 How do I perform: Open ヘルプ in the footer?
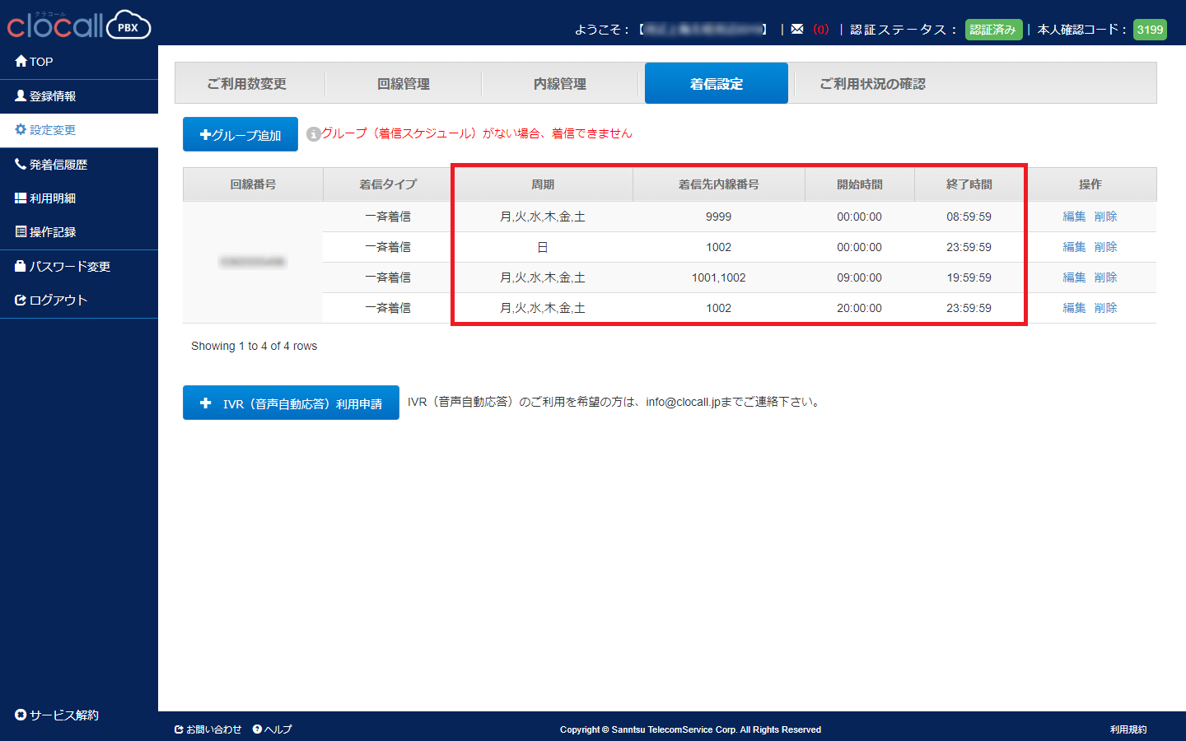[273, 729]
